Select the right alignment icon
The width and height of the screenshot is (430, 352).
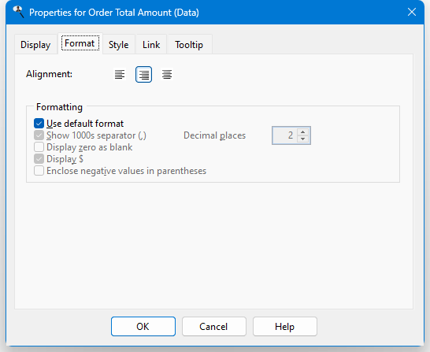point(143,74)
